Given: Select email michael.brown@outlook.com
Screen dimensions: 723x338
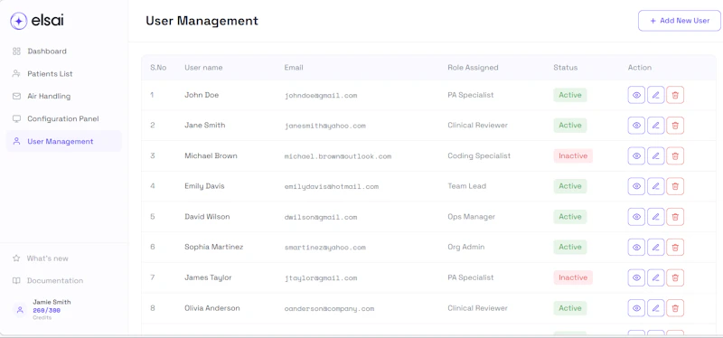Looking at the screenshot, I should point(338,156).
